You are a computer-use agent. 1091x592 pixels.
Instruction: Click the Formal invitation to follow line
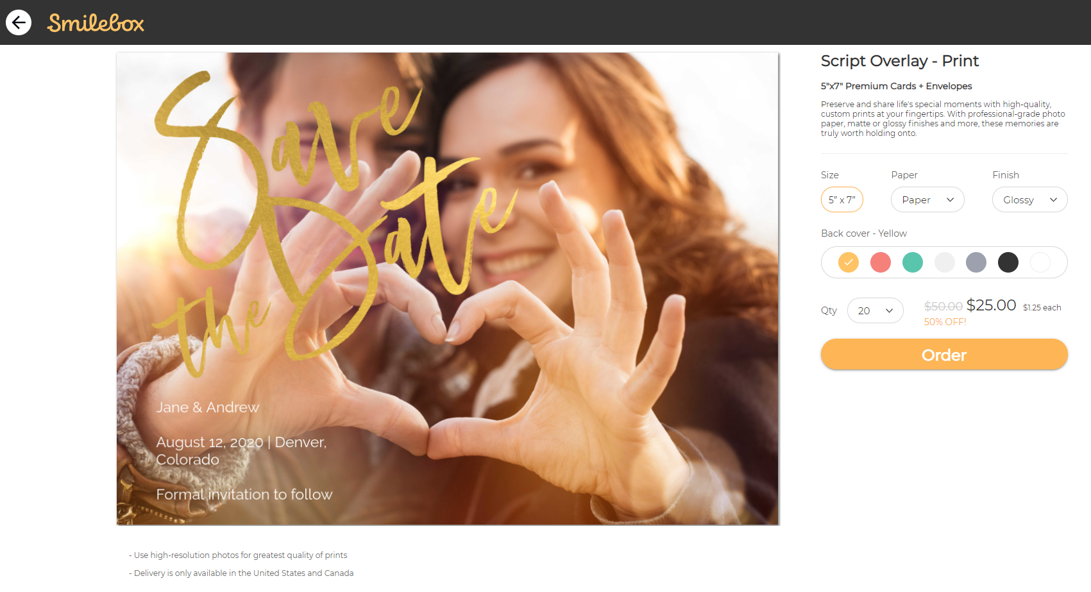point(244,495)
